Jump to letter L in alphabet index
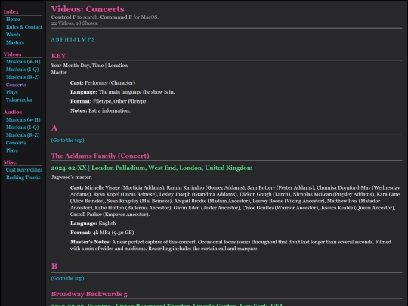This screenshot has height=306, width=408. point(79,39)
